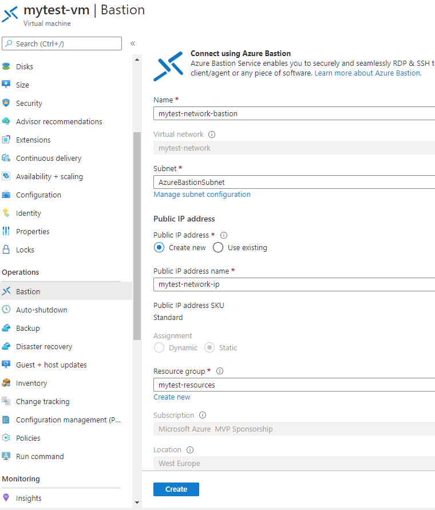Screen dimensions: 435x510
Task: Click the Change tracking icon
Action: (6, 401)
